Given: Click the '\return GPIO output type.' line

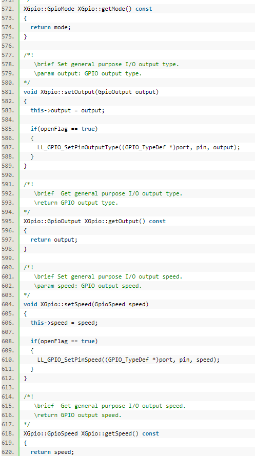Looking at the screenshot, I should coord(76,203).
